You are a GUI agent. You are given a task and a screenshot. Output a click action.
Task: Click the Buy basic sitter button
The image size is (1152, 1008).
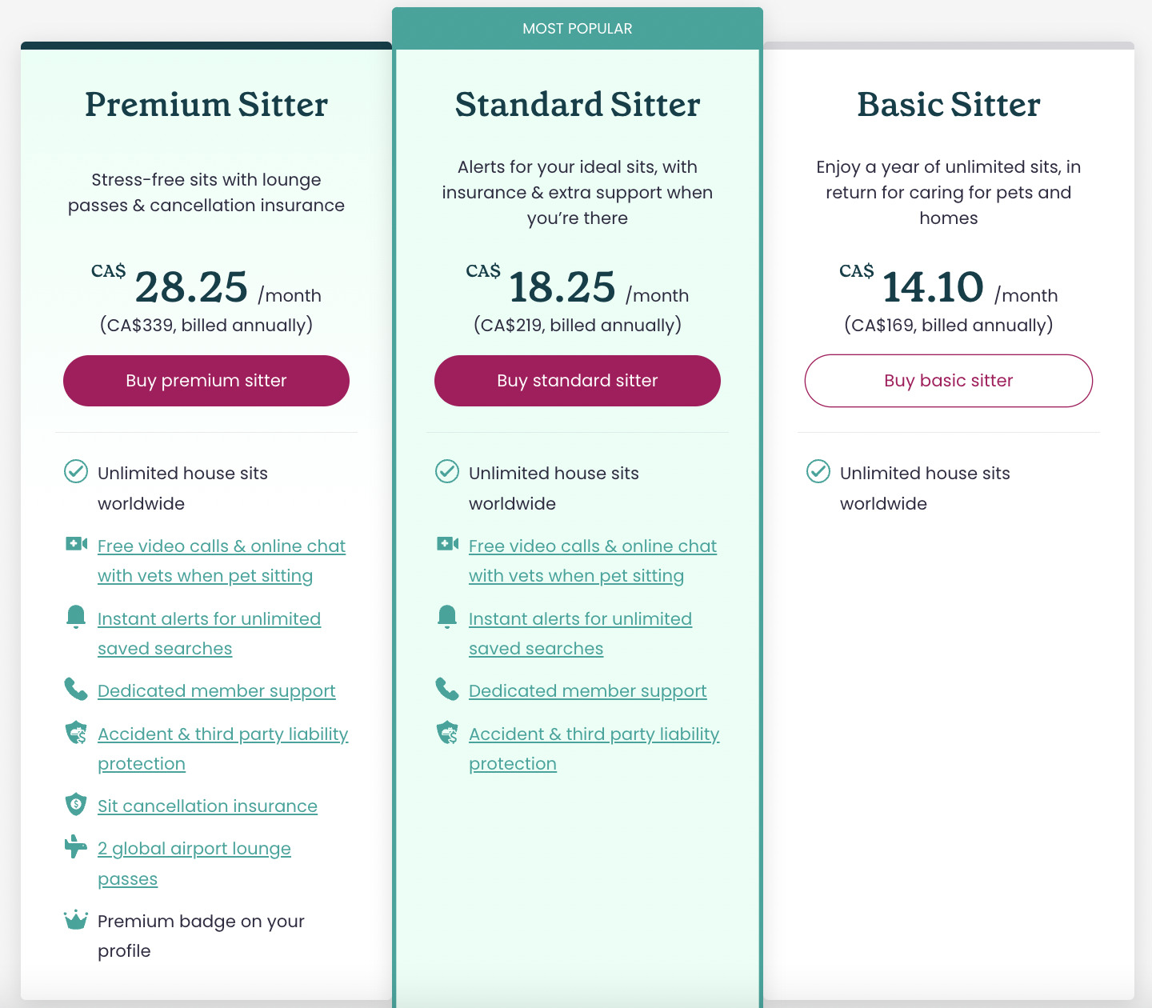pyautogui.click(x=949, y=381)
